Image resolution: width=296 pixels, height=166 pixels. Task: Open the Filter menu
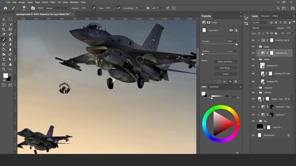tap(53, 2)
